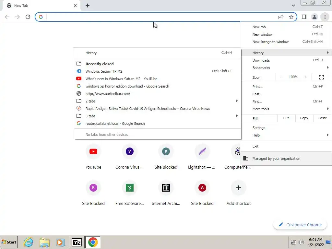Viewport: 332px width, 249px height.
Task: Open the Site Blocked shortcut with R icon
Action: [93, 193]
